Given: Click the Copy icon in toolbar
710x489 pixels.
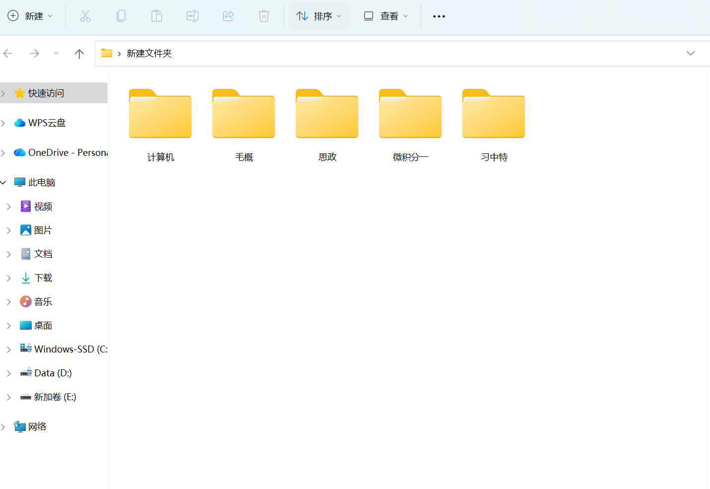Looking at the screenshot, I should tap(121, 16).
